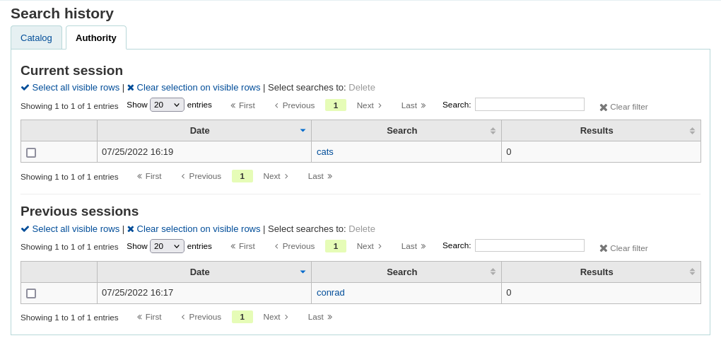Image resolution: width=721 pixels, height=343 pixels.
Task: Tick the checkbox for the conrad search row
Action: point(31,293)
